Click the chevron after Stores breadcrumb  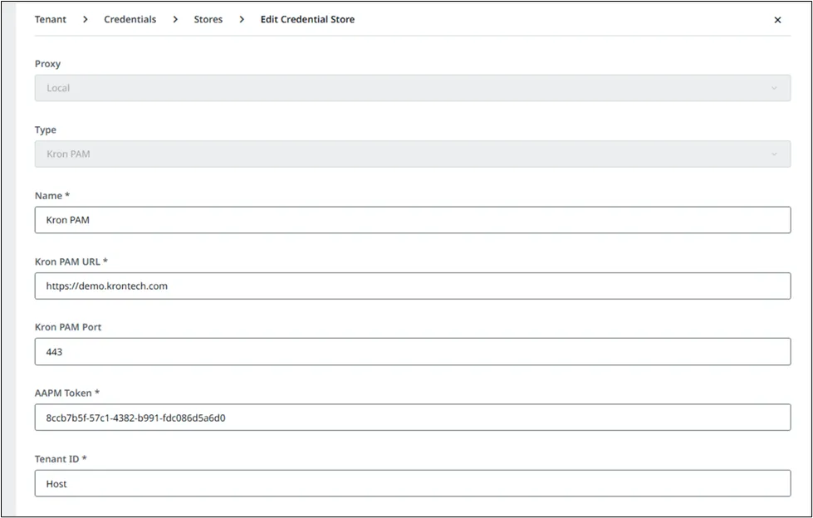click(242, 19)
